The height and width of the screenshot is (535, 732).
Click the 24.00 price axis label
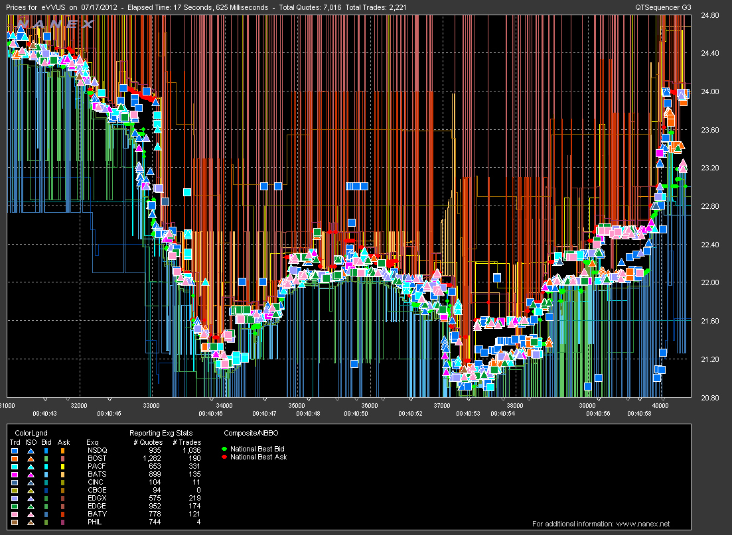pyautogui.click(x=709, y=91)
